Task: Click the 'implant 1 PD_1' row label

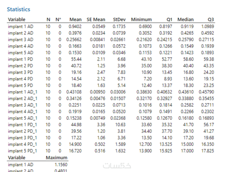Action: (x=23, y=125)
